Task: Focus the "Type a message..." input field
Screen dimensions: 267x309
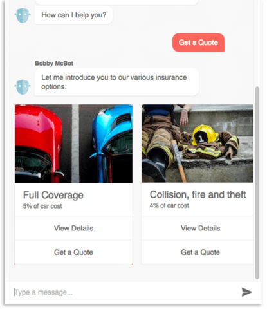Action: pyautogui.click(x=124, y=292)
